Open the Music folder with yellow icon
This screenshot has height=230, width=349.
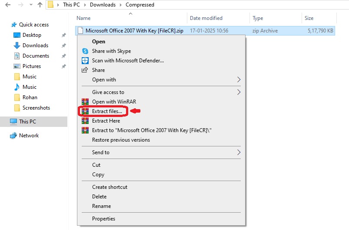30,77
